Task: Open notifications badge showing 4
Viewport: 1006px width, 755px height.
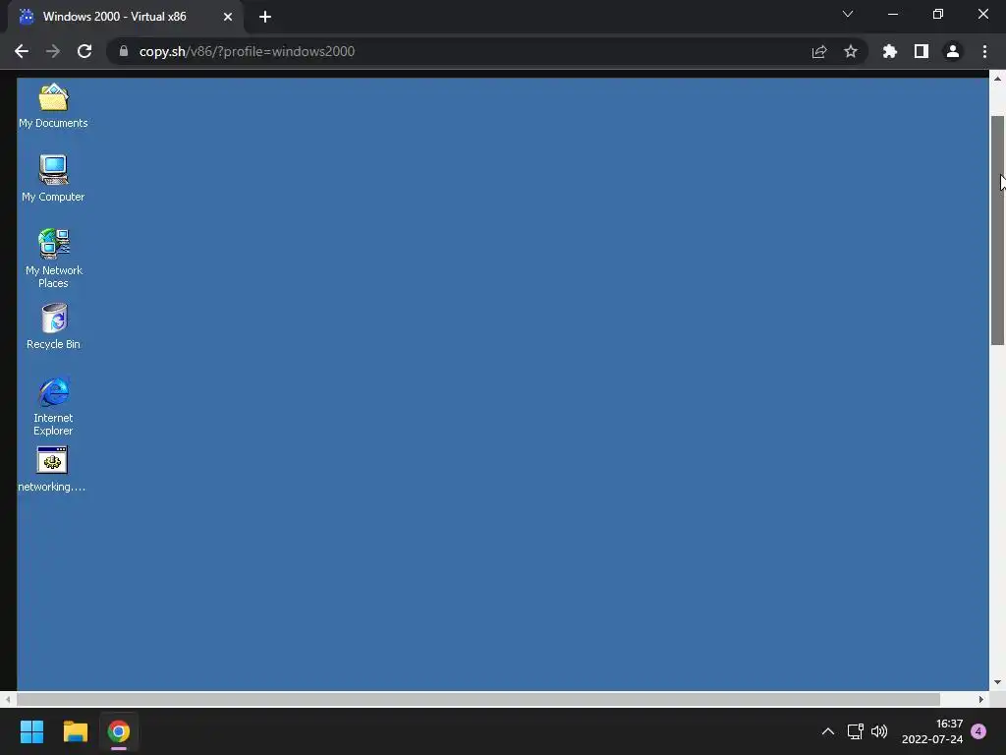Action: 978,731
